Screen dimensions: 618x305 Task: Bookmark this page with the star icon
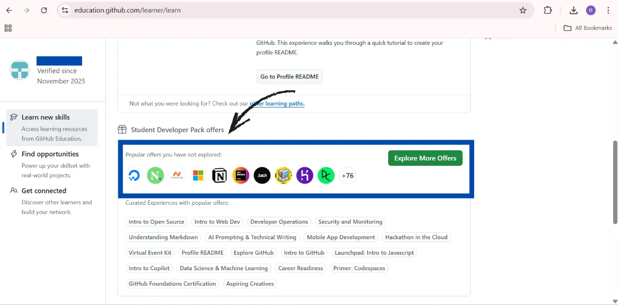pyautogui.click(x=523, y=10)
